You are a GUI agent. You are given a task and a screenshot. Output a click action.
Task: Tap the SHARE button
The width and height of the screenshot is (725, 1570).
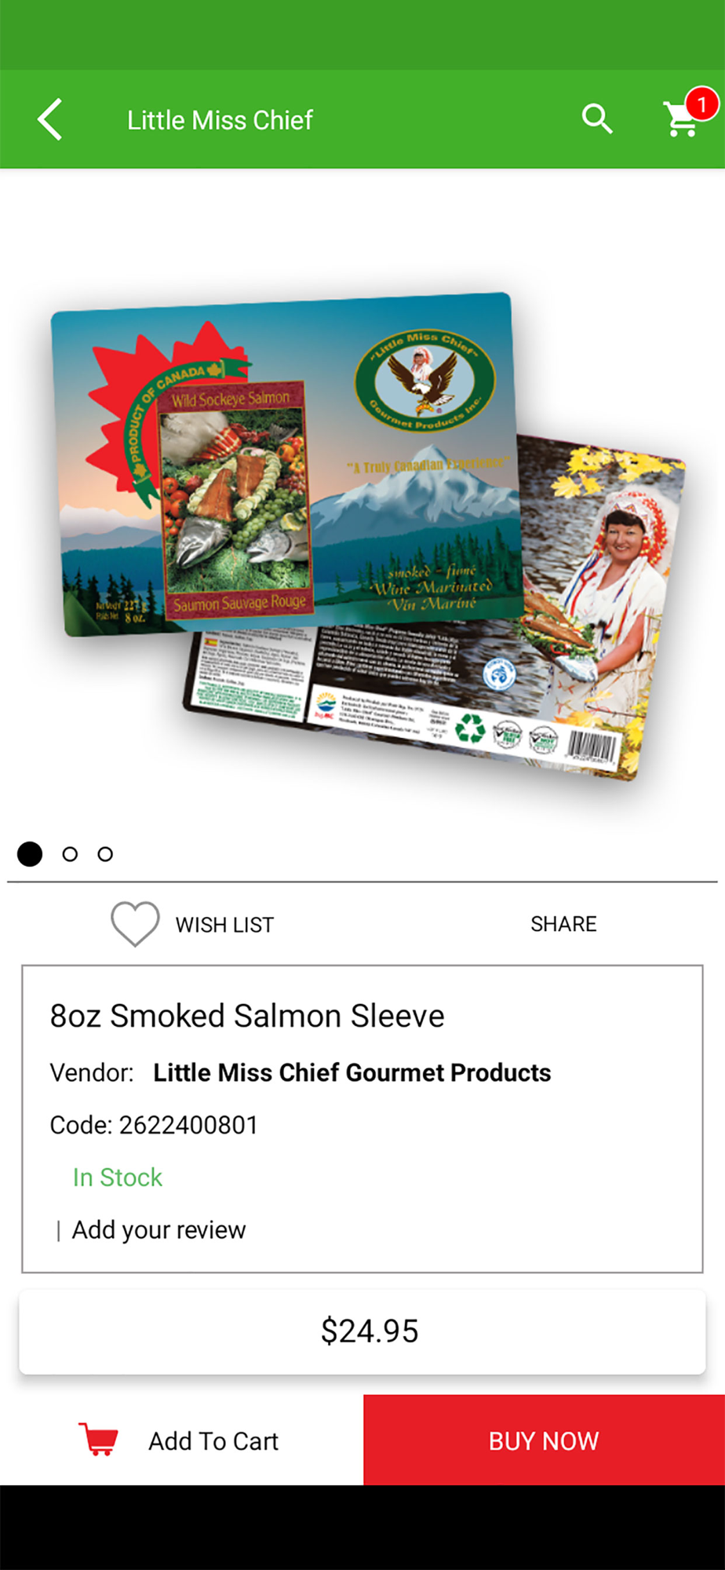tap(563, 924)
